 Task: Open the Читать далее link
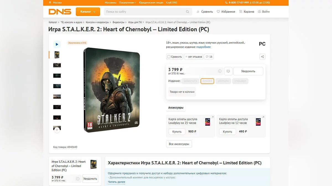pos(116,182)
